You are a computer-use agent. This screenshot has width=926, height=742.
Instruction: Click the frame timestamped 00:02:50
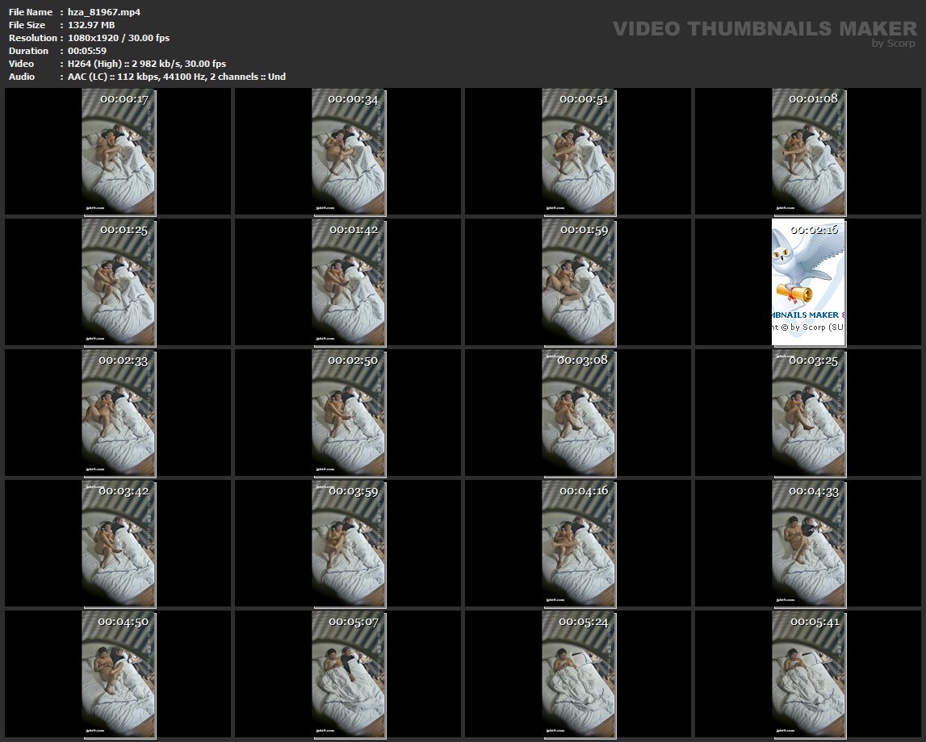(349, 412)
